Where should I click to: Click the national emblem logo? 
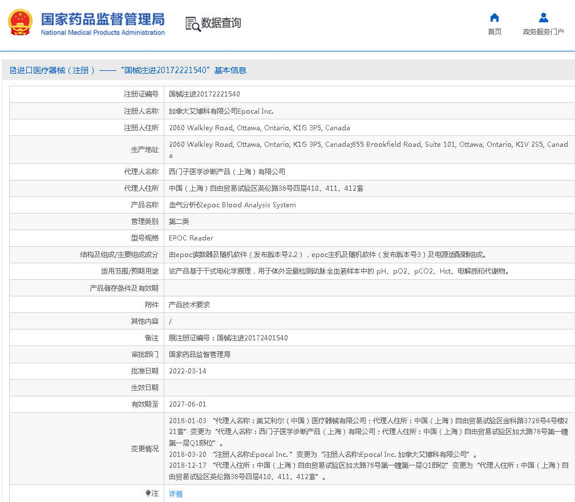pos(21,22)
